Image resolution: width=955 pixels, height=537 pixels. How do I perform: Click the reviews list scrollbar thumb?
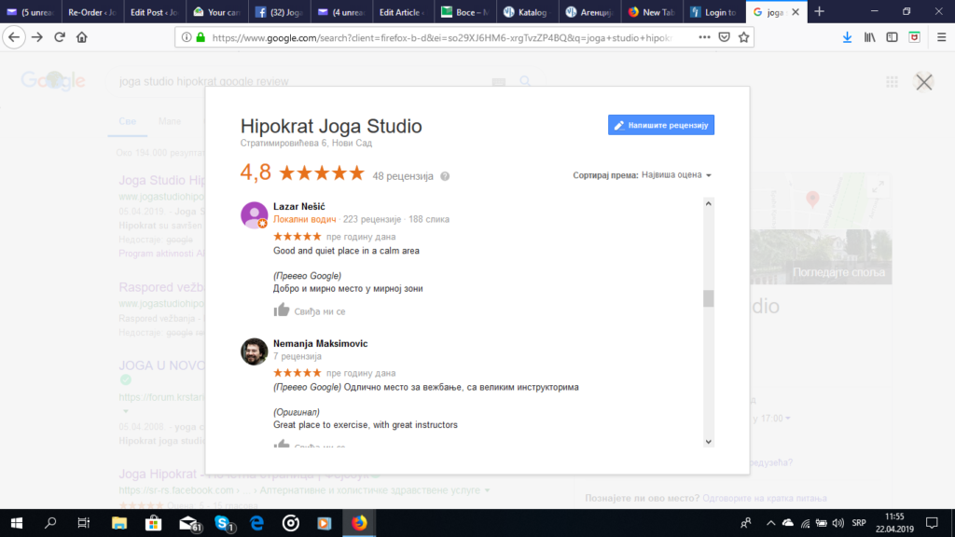pyautogui.click(x=709, y=298)
